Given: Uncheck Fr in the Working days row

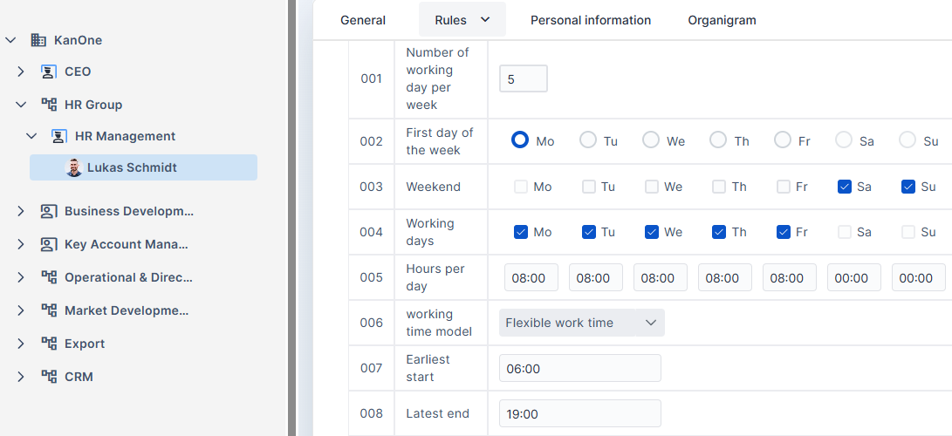Looking at the screenshot, I should pos(783,232).
